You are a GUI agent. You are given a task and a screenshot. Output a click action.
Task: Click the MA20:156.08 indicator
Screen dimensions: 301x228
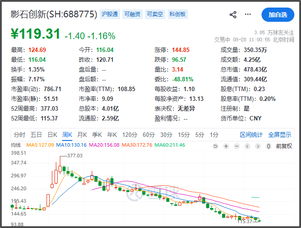[104, 145]
